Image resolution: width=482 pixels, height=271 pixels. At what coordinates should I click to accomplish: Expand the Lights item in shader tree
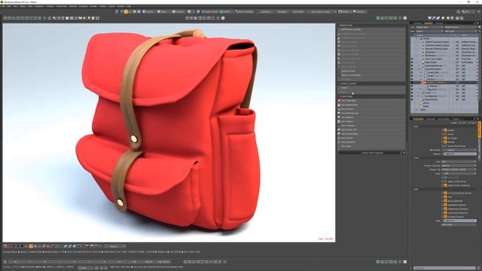[x=417, y=110]
